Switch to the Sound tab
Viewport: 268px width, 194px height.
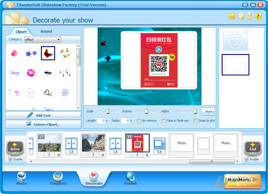click(46, 32)
